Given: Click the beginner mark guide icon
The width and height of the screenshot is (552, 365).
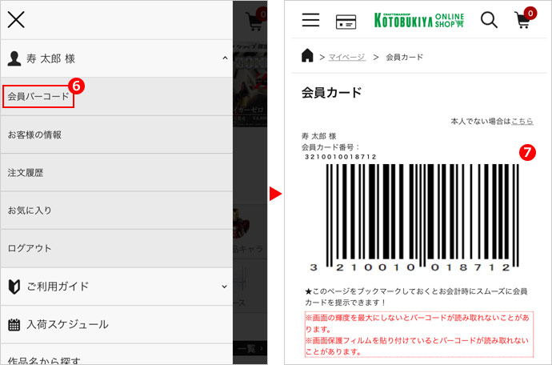Looking at the screenshot, I should point(14,286).
